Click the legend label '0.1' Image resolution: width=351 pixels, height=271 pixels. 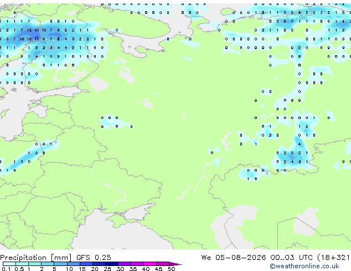(7, 269)
